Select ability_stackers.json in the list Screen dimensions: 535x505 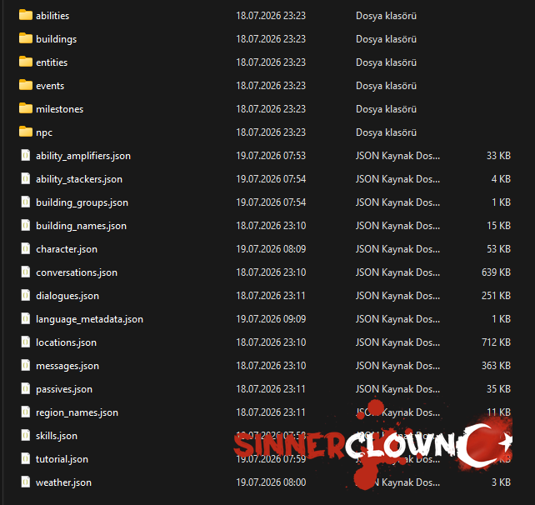(79, 179)
